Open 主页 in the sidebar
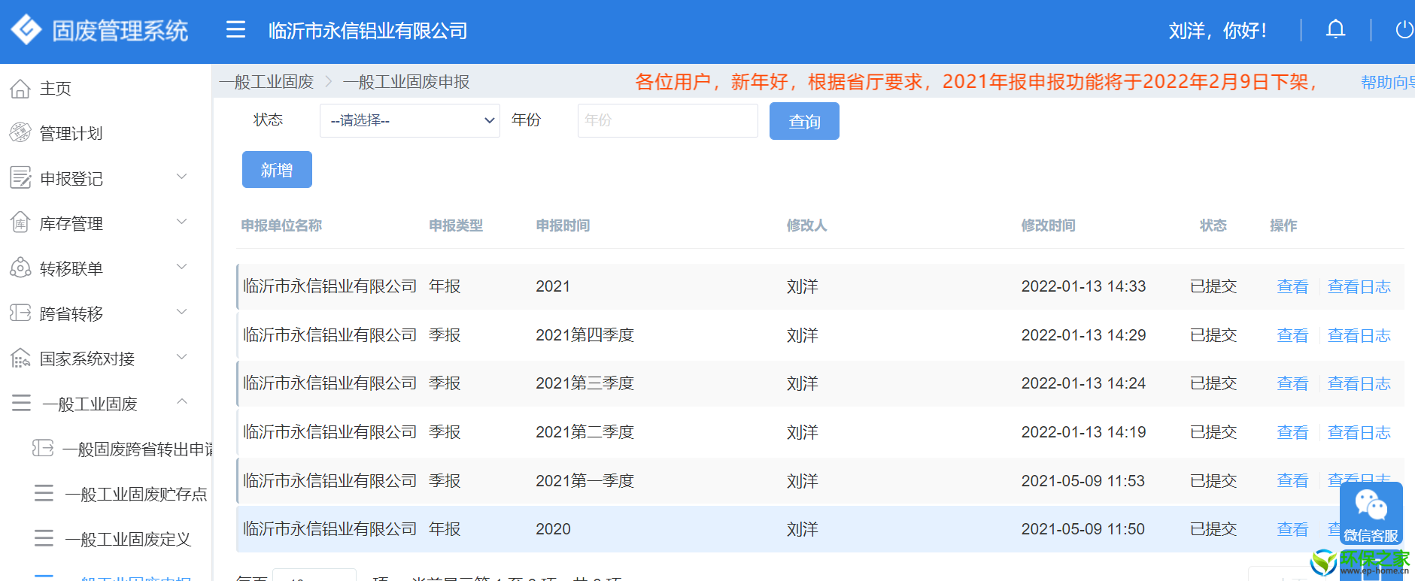1415x581 pixels. (x=56, y=89)
